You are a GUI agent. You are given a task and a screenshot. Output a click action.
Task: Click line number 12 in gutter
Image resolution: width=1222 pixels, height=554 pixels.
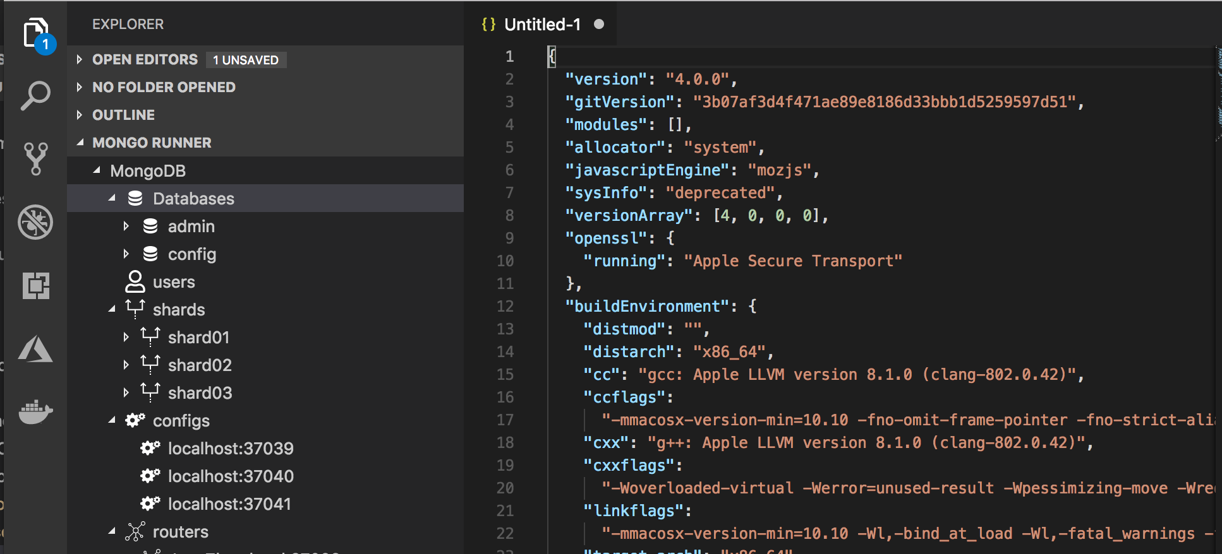click(505, 307)
